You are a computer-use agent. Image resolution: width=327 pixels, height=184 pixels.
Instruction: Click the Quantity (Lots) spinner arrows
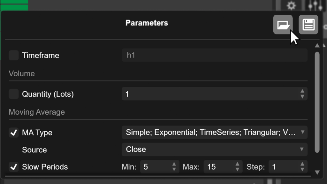point(302,94)
